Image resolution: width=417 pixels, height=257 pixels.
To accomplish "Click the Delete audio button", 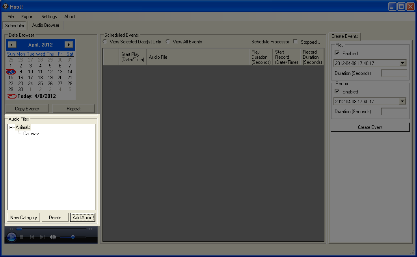I will tap(55, 217).
